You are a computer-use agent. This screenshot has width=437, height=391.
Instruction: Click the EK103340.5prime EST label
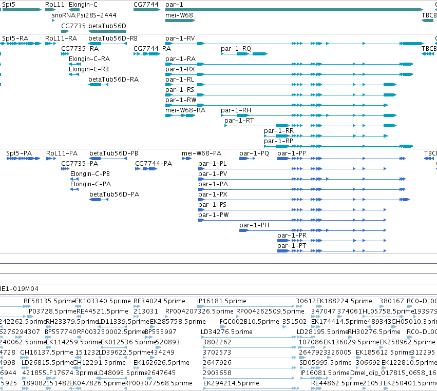(103, 301)
